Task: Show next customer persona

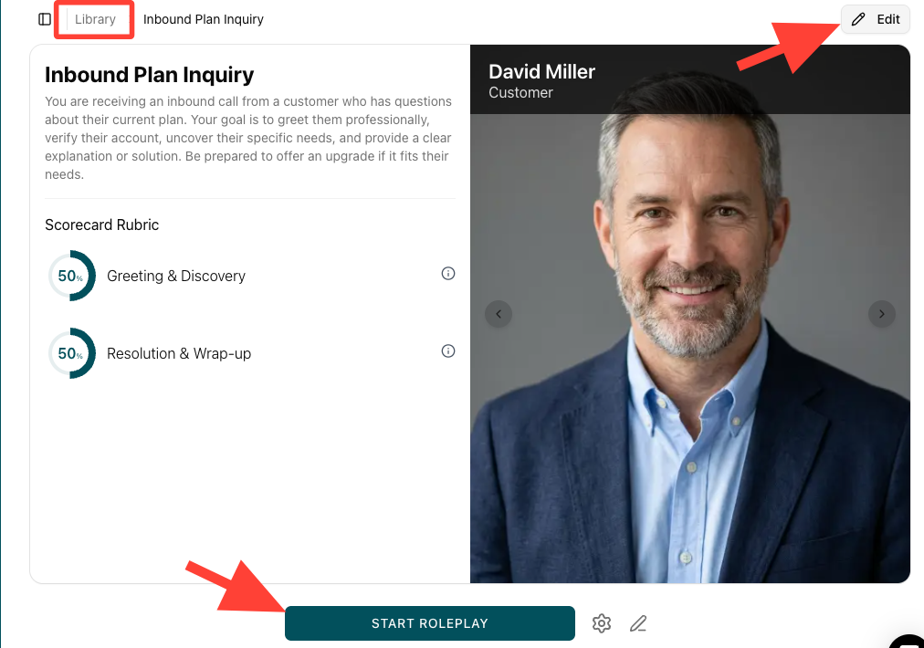Action: (882, 314)
